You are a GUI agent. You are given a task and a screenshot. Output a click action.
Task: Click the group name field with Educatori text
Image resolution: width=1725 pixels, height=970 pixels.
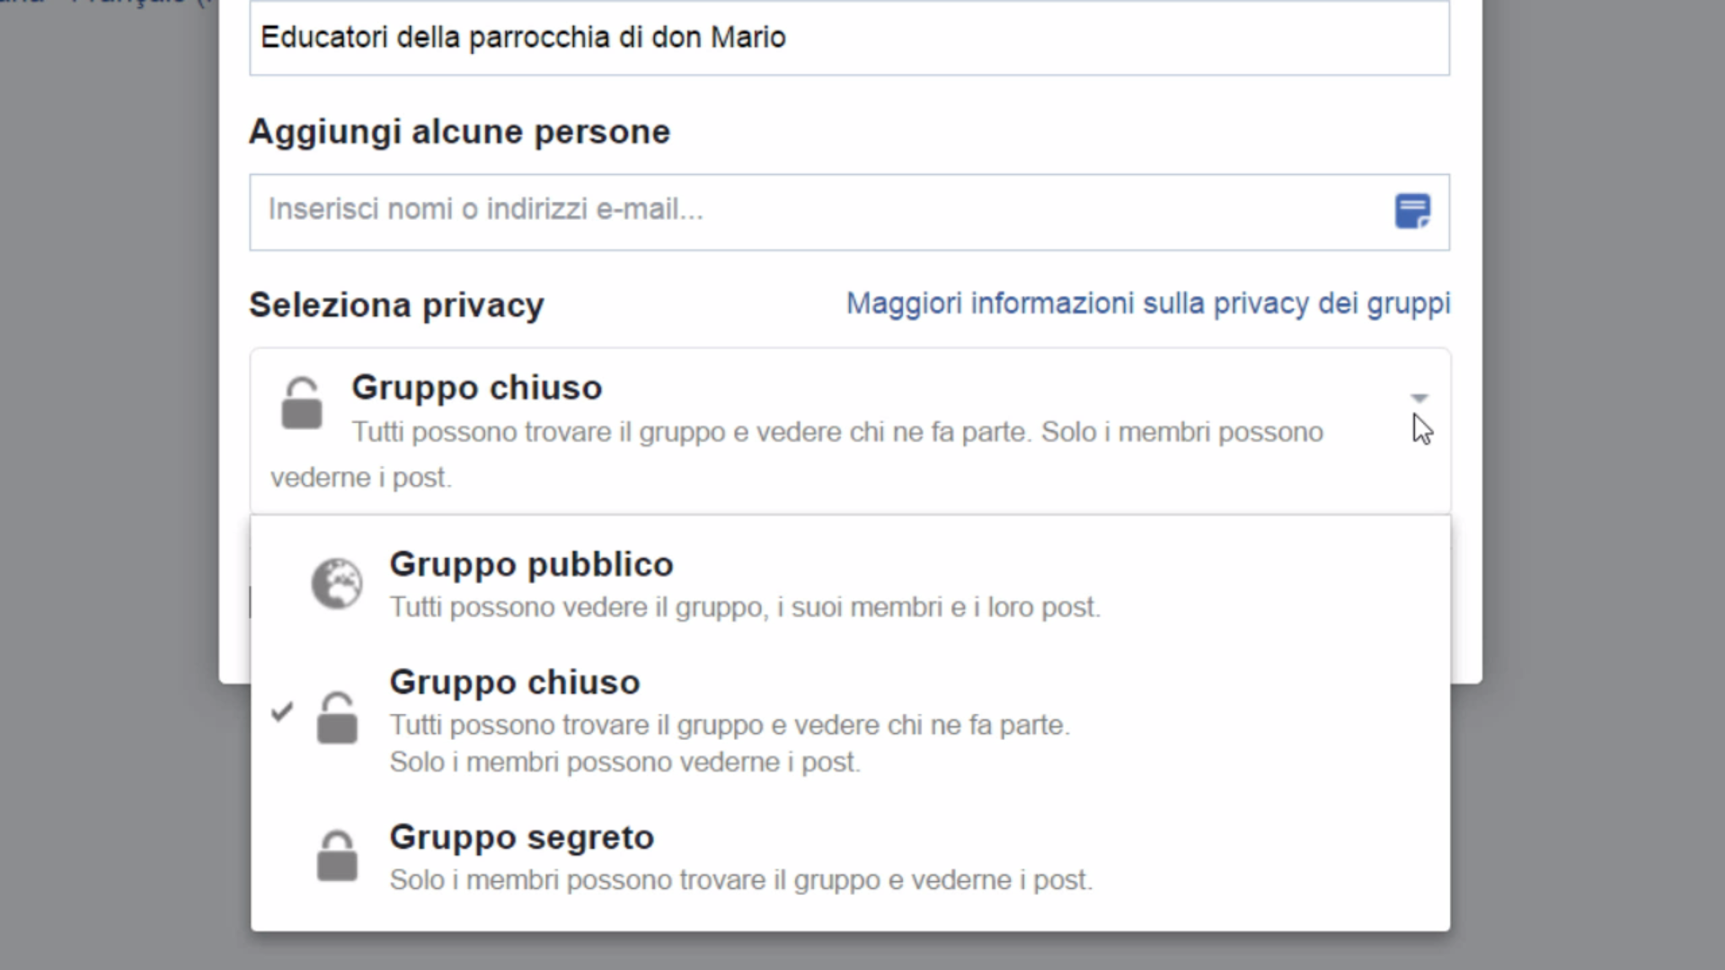[850, 38]
